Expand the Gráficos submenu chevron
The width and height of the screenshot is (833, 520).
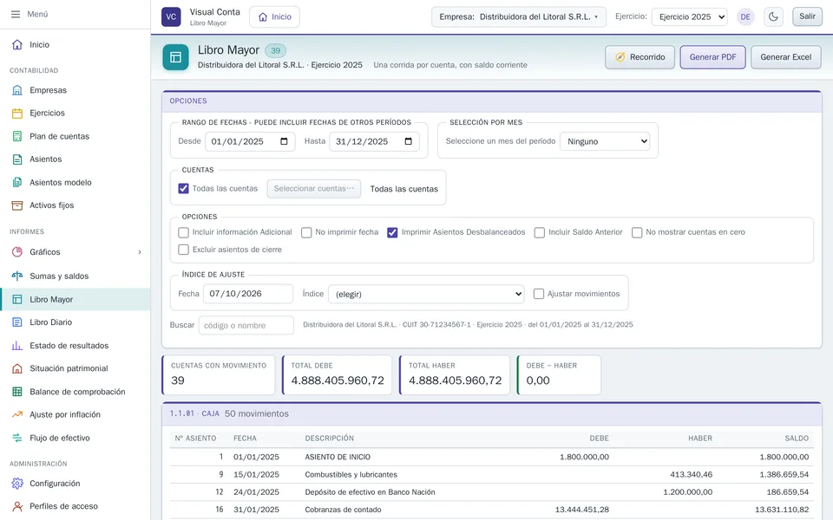140,252
